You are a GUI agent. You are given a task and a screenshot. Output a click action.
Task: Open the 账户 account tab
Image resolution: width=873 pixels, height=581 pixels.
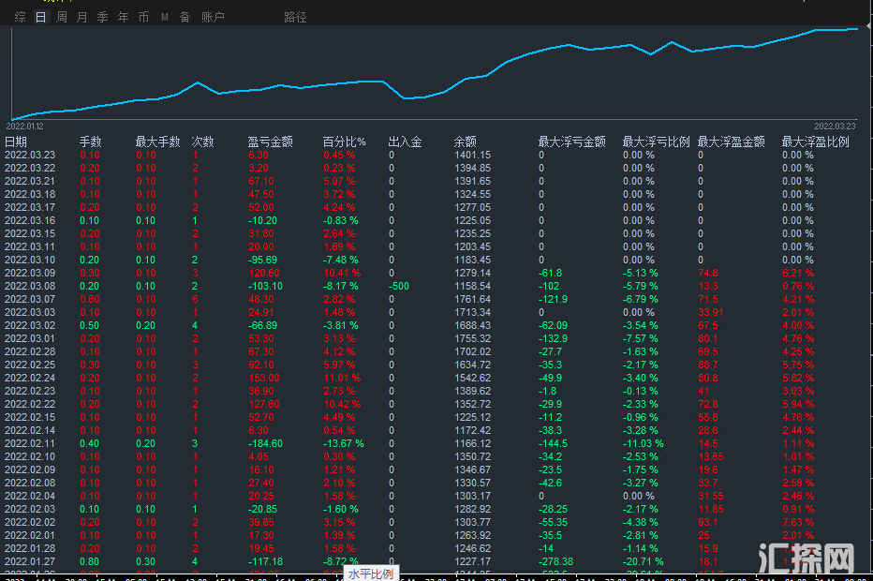(x=213, y=17)
